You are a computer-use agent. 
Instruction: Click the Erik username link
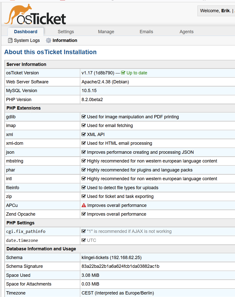pos(225,11)
